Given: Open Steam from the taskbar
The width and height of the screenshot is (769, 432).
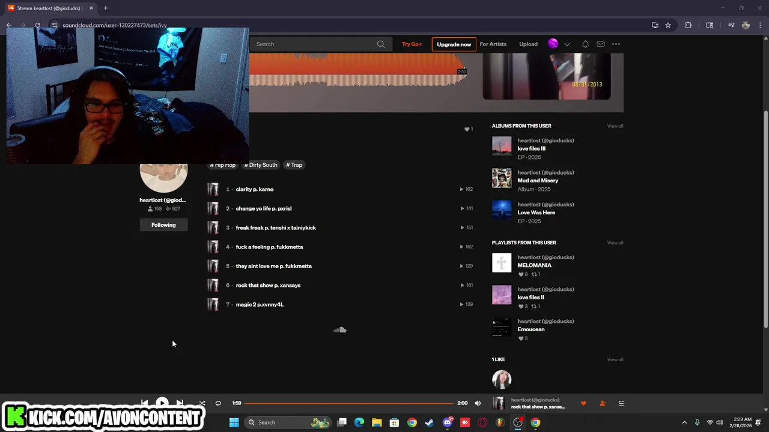Looking at the screenshot, I should click(430, 422).
